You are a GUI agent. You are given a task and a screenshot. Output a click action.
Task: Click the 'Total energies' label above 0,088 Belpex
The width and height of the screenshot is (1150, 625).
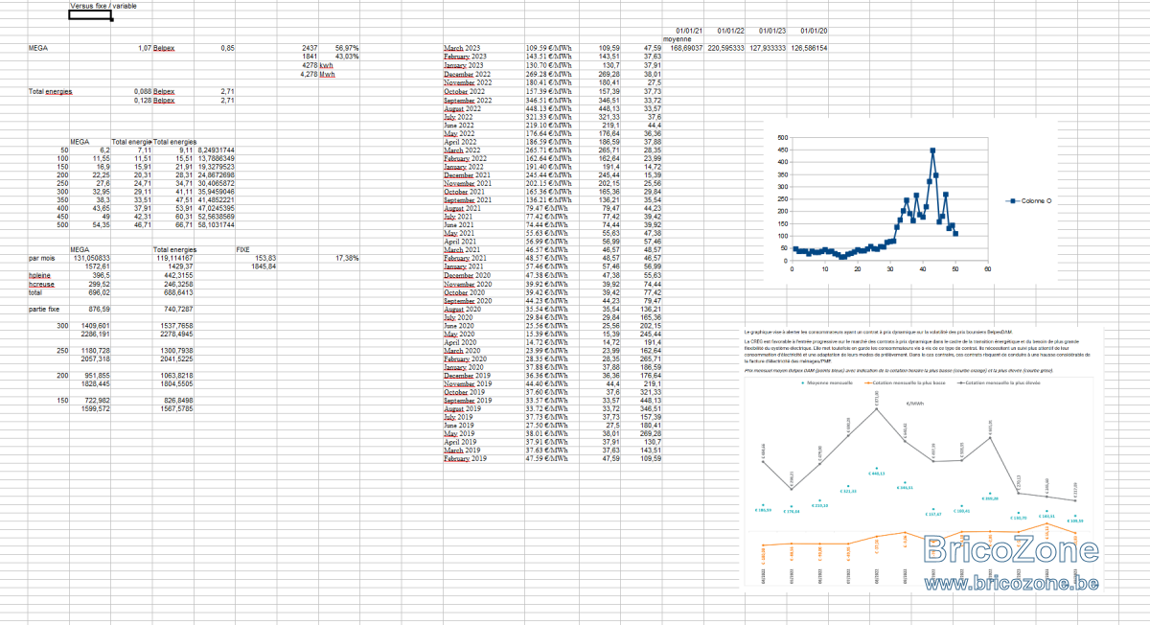[51, 91]
